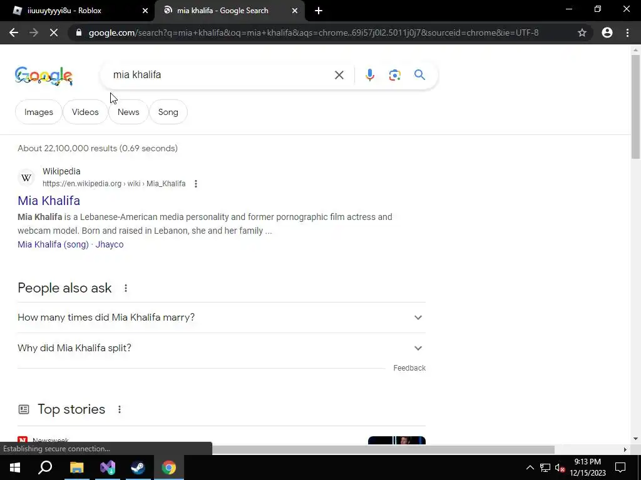Open the Jhayco sublink
This screenshot has height=480, width=641.
109,244
